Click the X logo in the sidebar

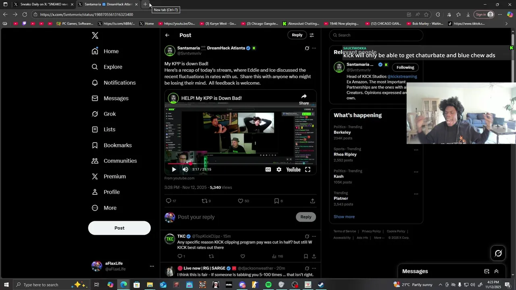tap(95, 35)
